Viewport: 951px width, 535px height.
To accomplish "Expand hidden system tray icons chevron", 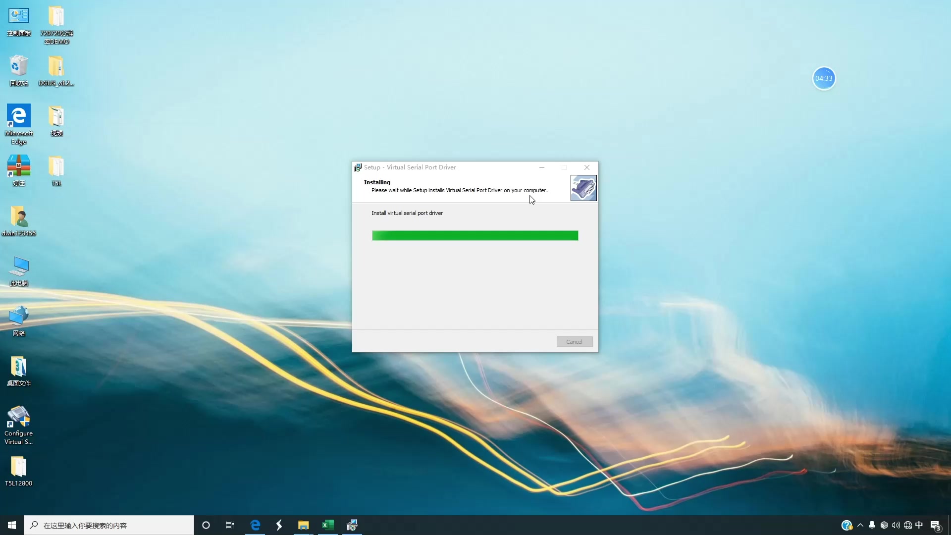I will click(x=860, y=525).
